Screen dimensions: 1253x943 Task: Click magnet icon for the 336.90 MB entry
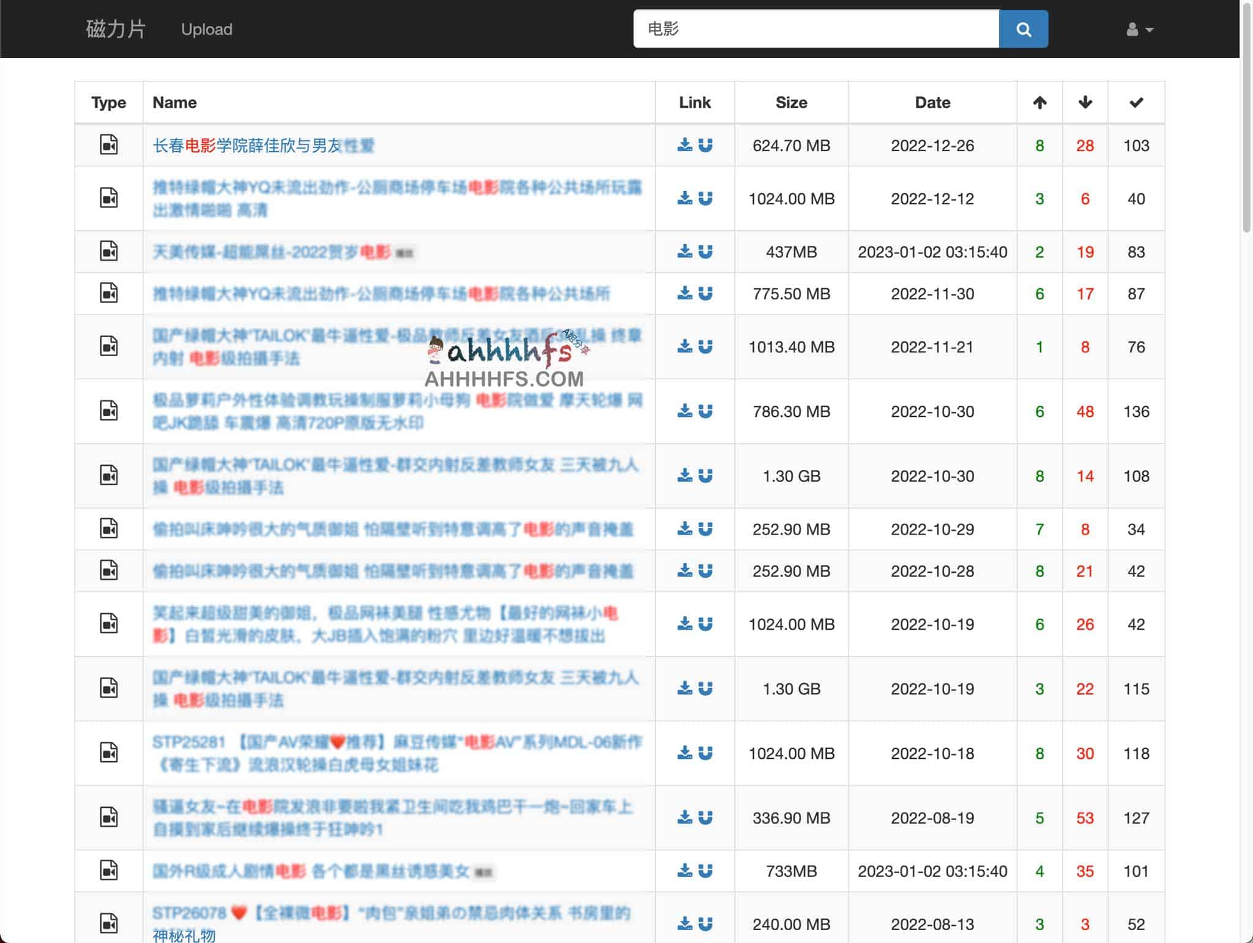[705, 818]
